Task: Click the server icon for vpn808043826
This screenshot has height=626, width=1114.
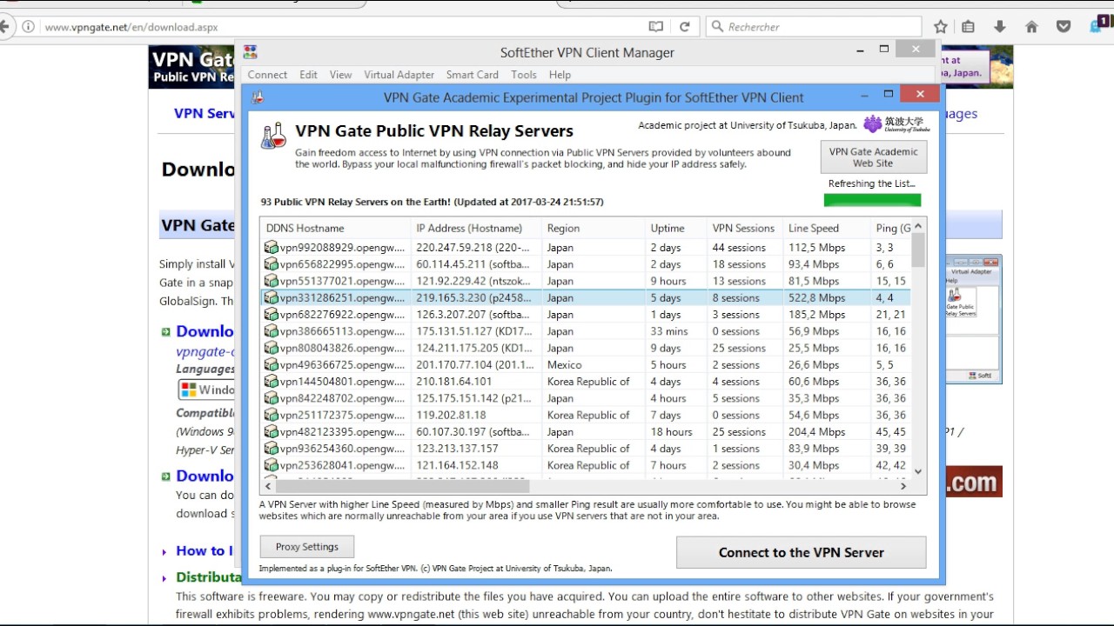Action: (272, 348)
